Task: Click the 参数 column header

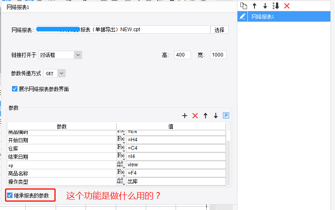Action: (x=62, y=126)
